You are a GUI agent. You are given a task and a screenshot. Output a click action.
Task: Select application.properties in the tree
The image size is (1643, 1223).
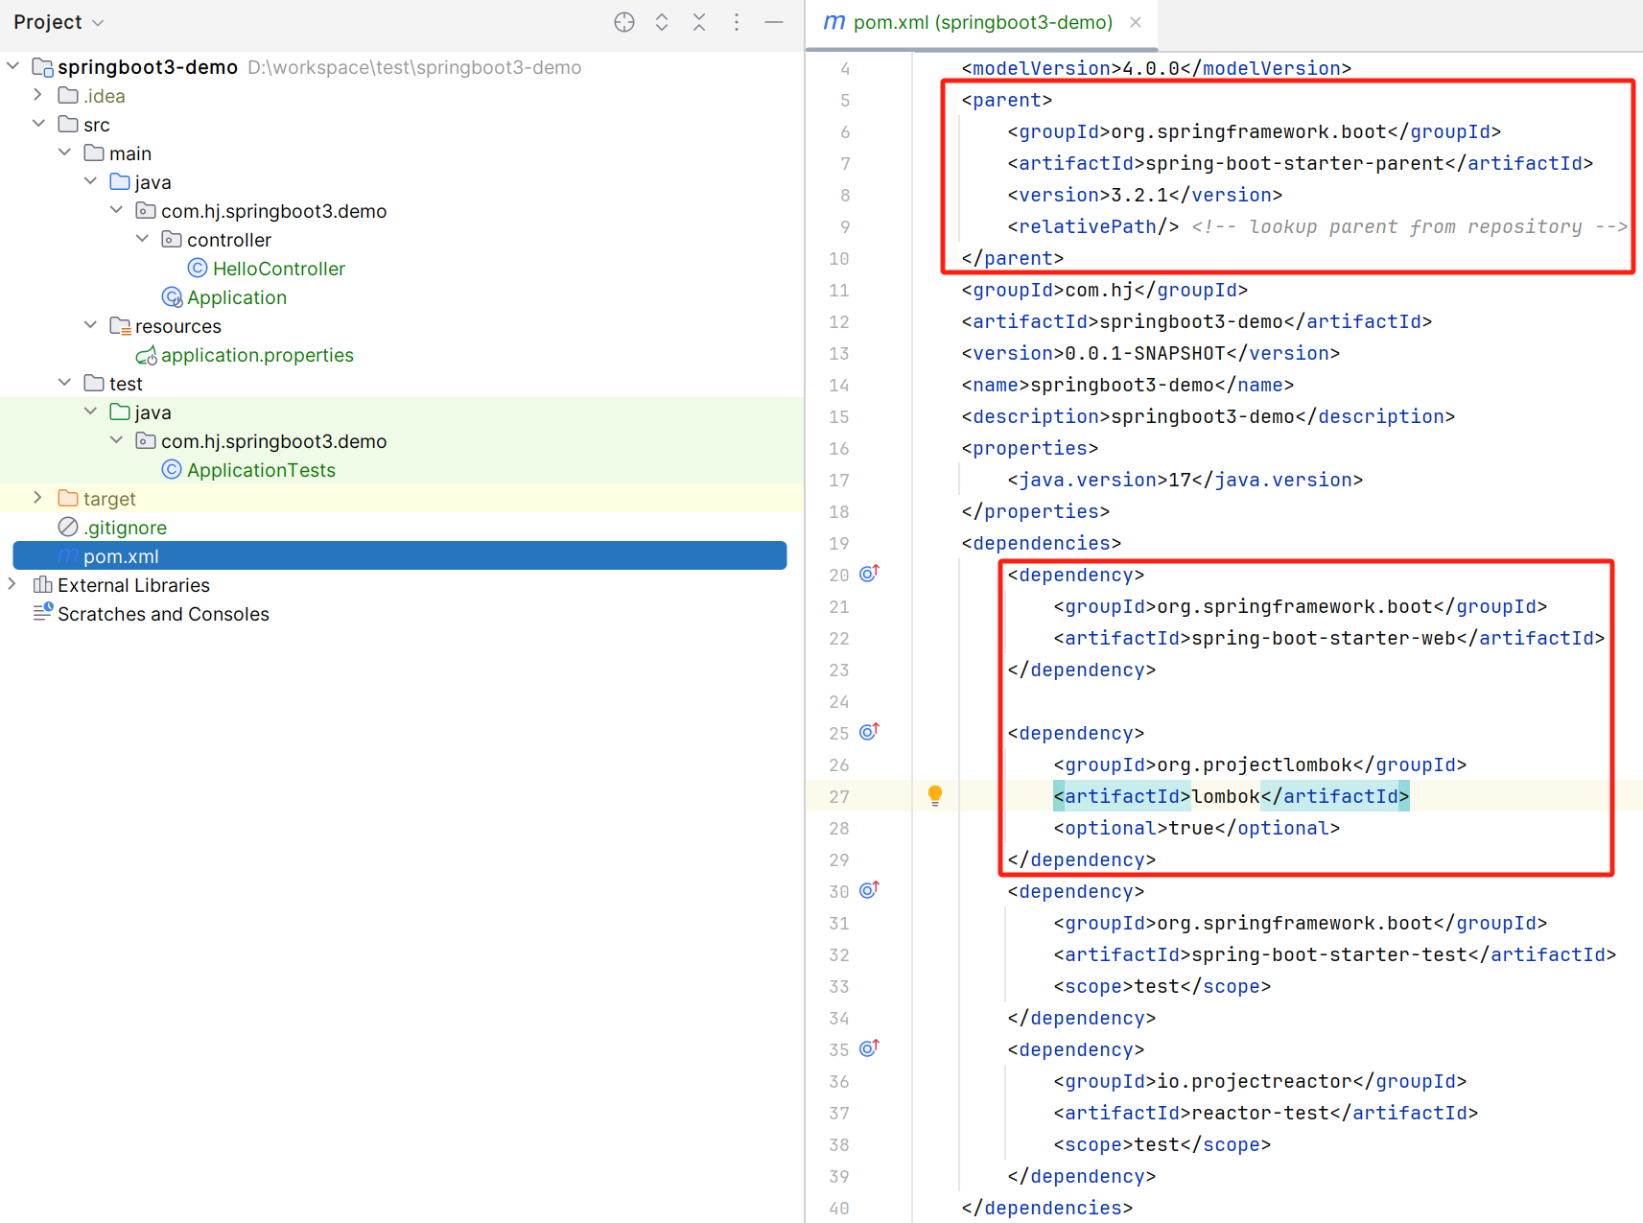coord(257,355)
